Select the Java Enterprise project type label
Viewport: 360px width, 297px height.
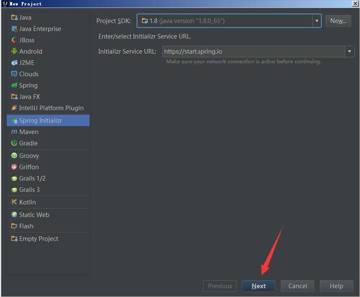point(40,29)
